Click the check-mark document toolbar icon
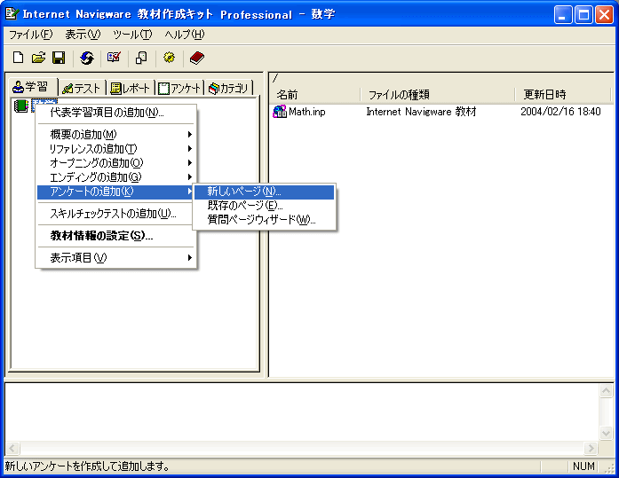Viewport: 619px width, 478px height. (x=114, y=58)
